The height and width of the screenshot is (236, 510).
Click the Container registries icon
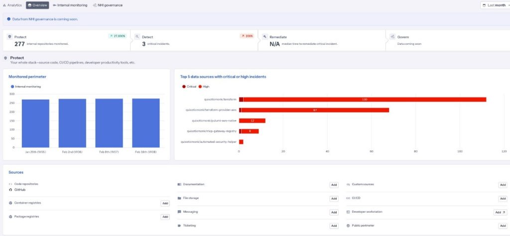10,203
